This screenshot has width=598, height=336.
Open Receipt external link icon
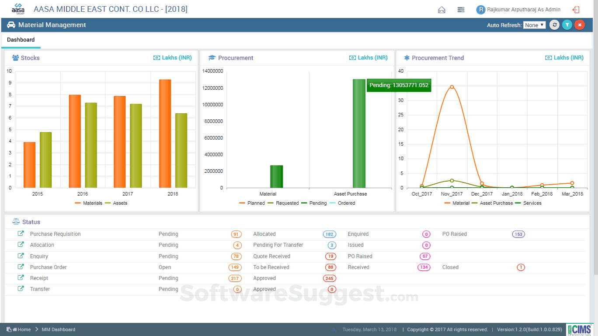pyautogui.click(x=21, y=278)
